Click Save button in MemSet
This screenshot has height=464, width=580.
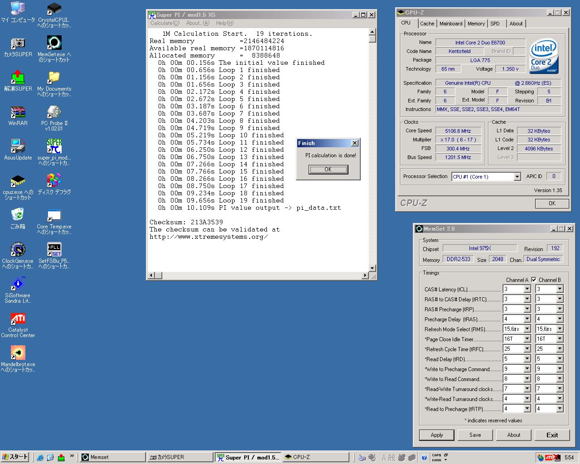(x=475, y=435)
